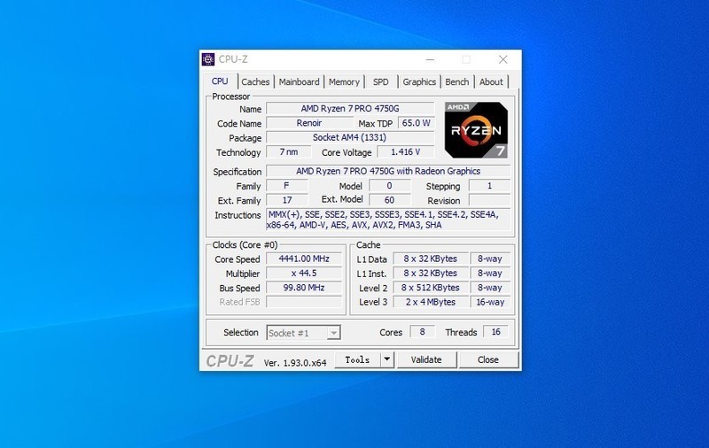Click the Package value Socket AM4 (1331)

pos(350,137)
